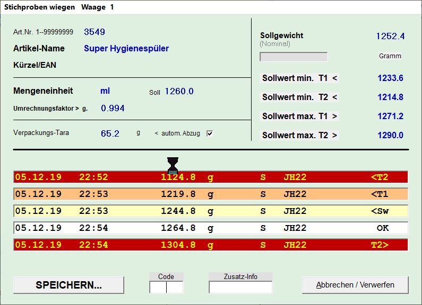Click the article number 3549
Viewport: 422px width, 305px height.
tap(94, 32)
